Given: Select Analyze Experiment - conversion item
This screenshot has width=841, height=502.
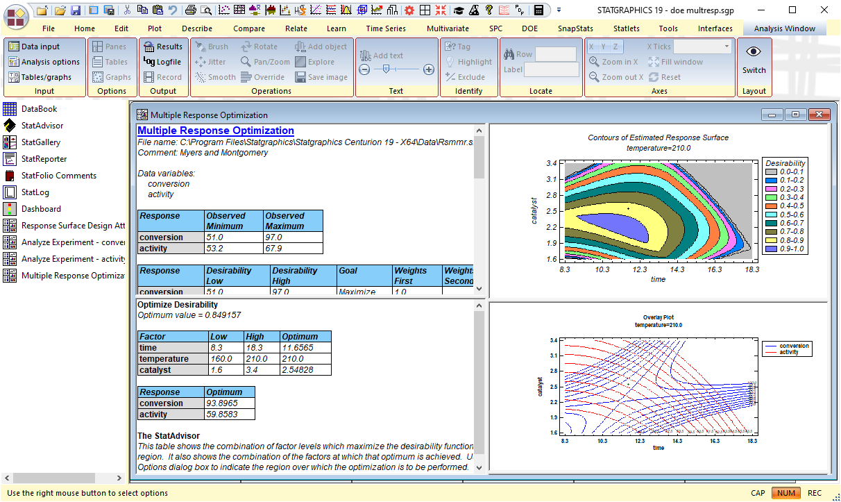Looking at the screenshot, I should [65, 242].
